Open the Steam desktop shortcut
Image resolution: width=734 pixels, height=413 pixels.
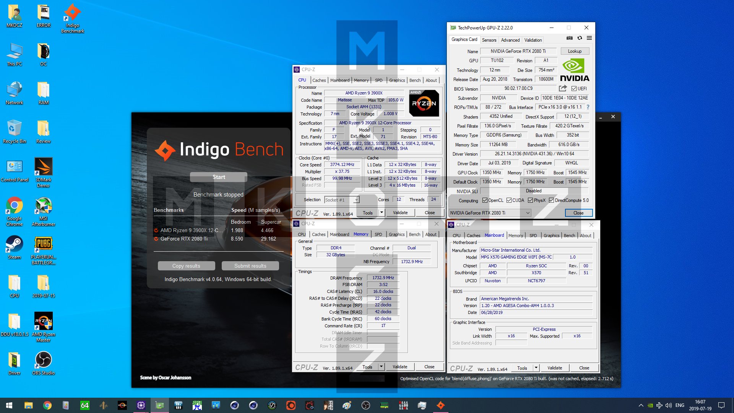[x=15, y=247]
